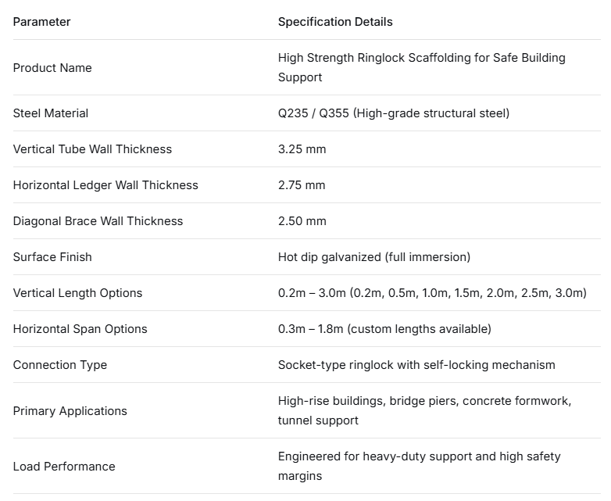Click the Q235 / Q355 steel grade value
This screenshot has width=611, height=501.
pos(393,113)
